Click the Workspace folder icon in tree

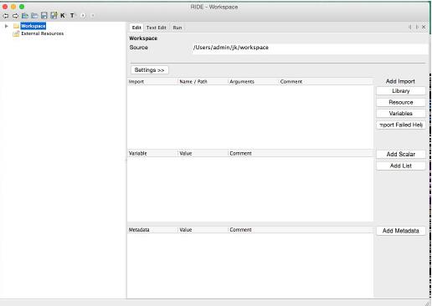pyautogui.click(x=16, y=26)
